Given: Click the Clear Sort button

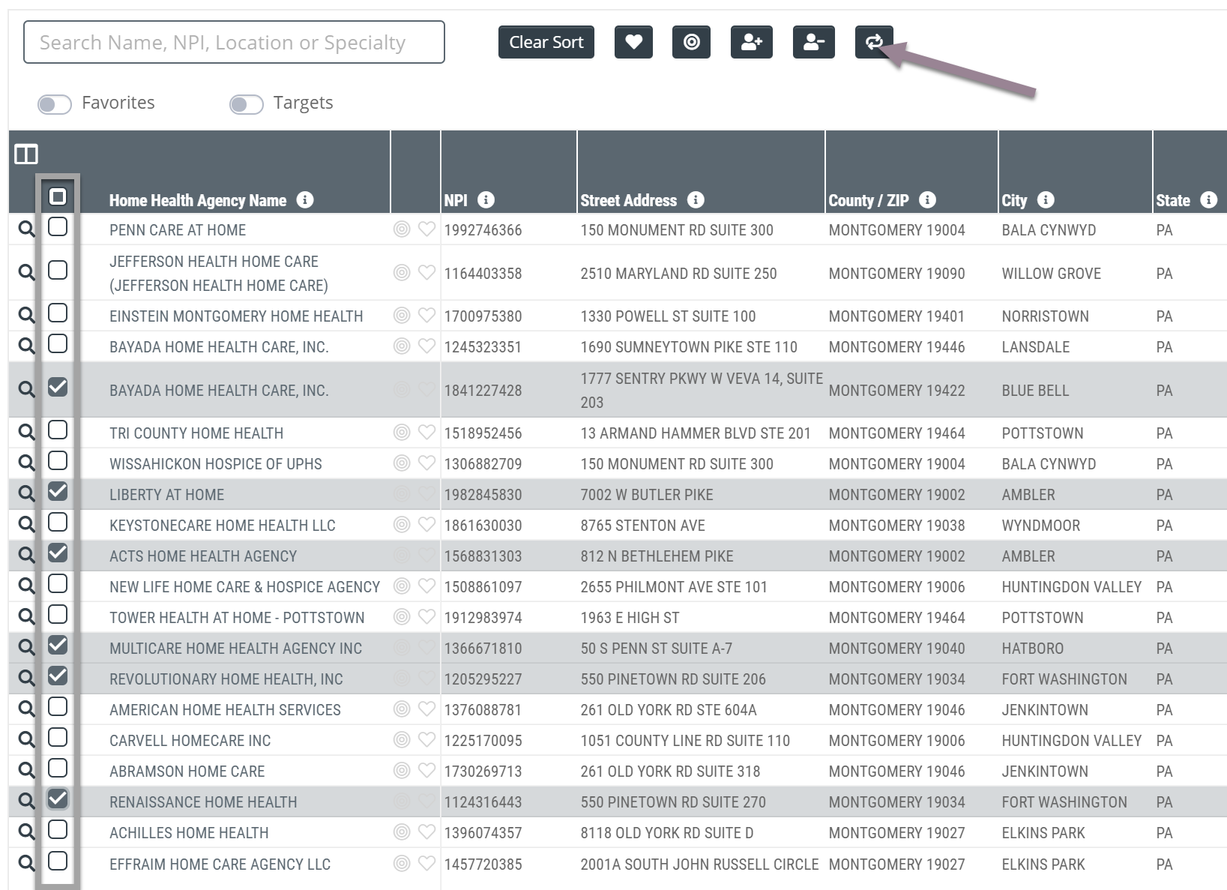Looking at the screenshot, I should coord(546,42).
